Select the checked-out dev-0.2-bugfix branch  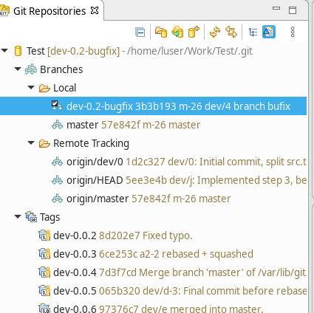point(153,106)
